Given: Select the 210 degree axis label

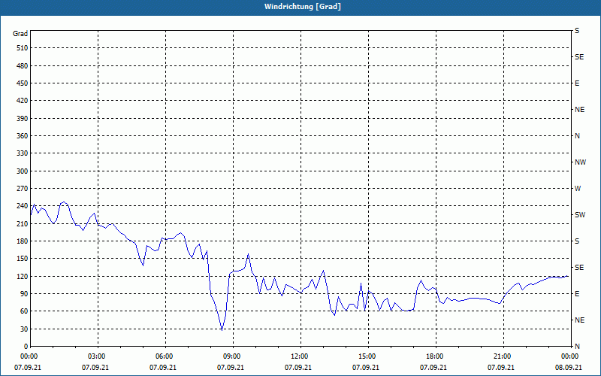Looking at the screenshot, I should click(23, 223).
